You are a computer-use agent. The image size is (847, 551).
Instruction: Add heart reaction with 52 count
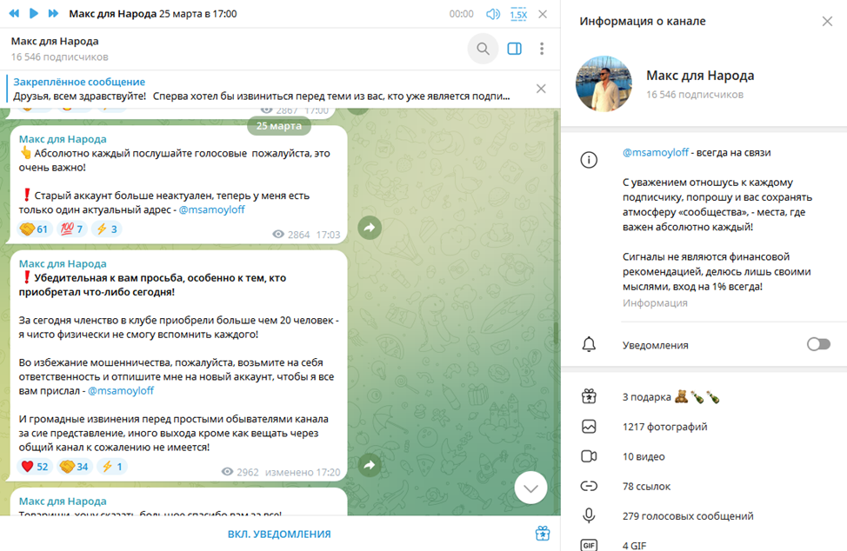[x=35, y=467]
